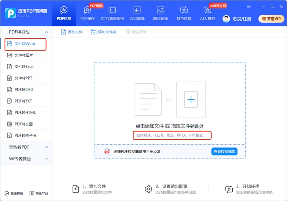Choose 文件转PPT option

tap(26, 78)
